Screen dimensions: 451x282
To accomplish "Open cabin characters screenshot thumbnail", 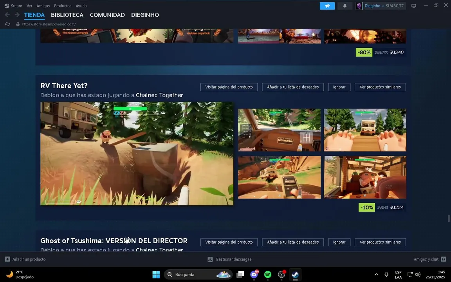I will 365,177.
